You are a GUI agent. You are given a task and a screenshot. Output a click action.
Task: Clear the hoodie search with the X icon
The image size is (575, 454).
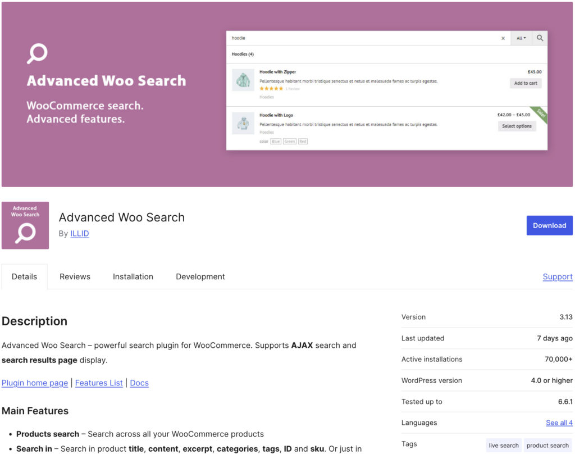503,38
